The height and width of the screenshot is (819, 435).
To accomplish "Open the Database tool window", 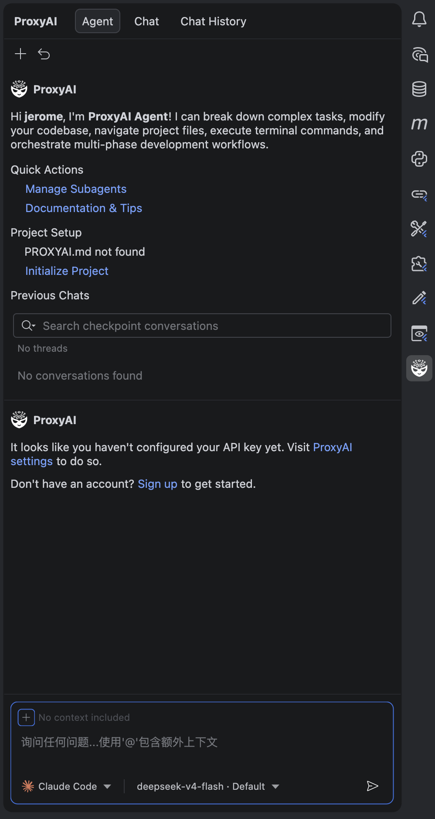I will tap(419, 89).
